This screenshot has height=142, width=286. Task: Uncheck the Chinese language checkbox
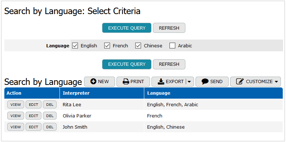click(x=138, y=46)
